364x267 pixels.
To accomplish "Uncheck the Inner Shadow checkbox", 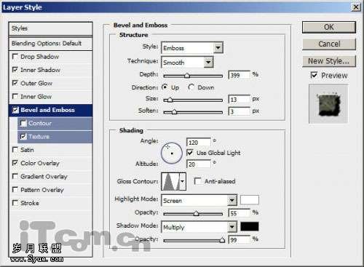I will pyautogui.click(x=15, y=70).
